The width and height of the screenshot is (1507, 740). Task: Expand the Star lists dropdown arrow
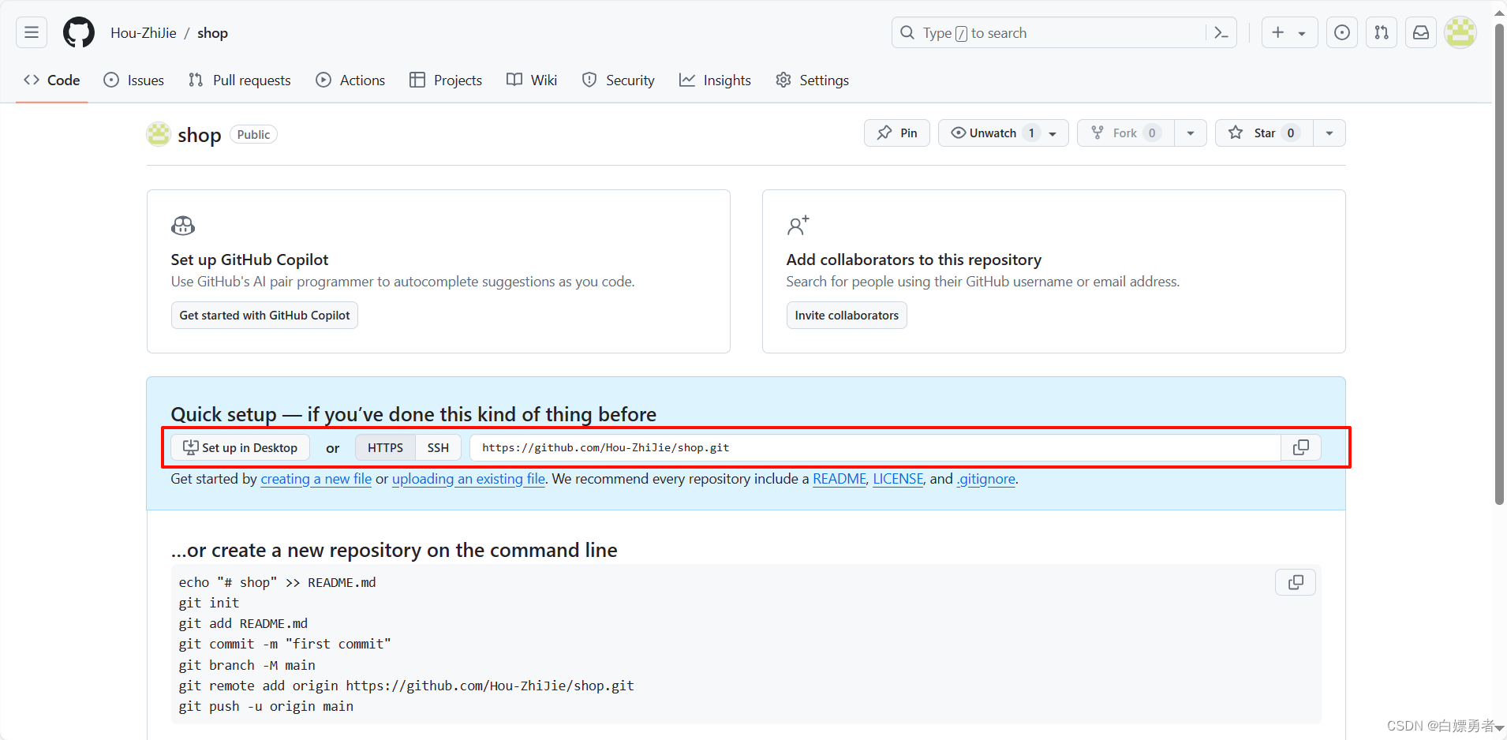1329,133
